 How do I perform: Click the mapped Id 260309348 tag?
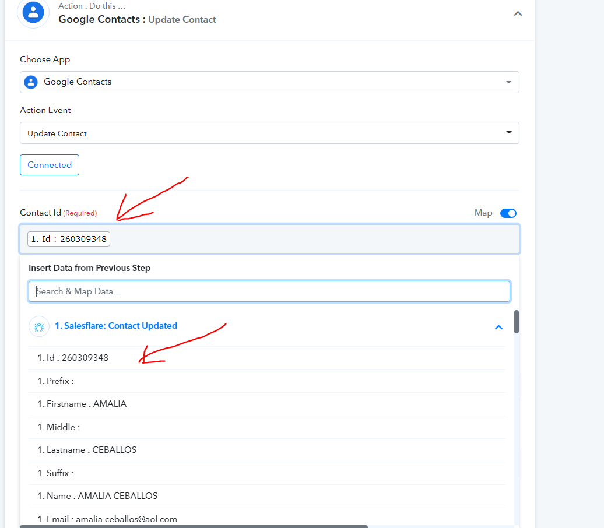tap(69, 239)
